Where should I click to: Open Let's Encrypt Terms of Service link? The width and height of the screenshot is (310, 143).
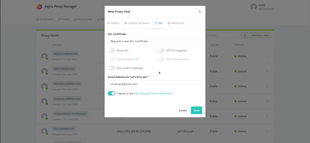pos(153,94)
